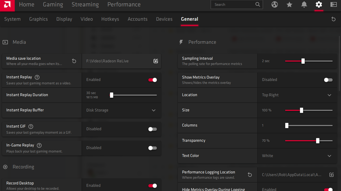Adjust the Transparency slider
Screen dimensions: 341x191
[318, 141]
